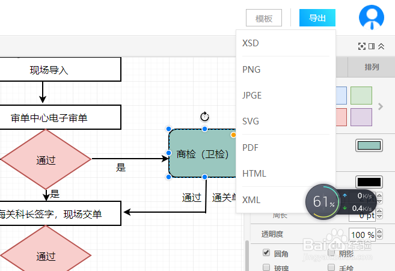395x271 pixels.
Task: Pick the light purple style swatch
Action: [361, 117]
